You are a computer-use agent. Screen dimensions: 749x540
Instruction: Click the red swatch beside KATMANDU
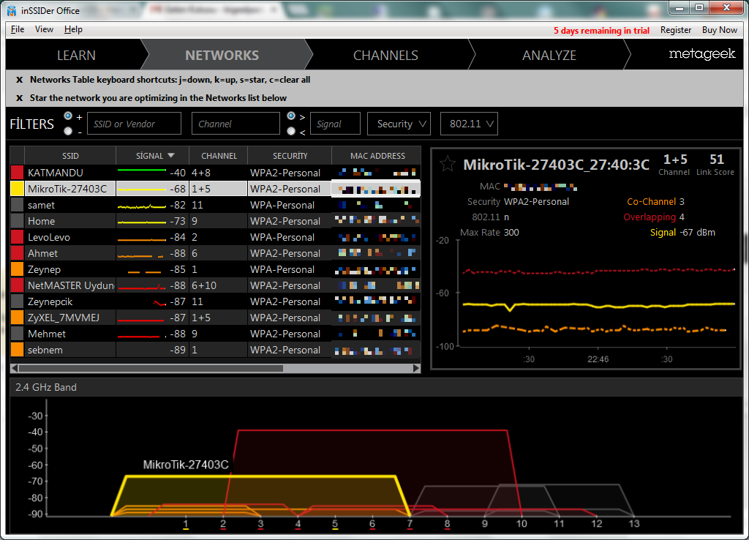[18, 173]
